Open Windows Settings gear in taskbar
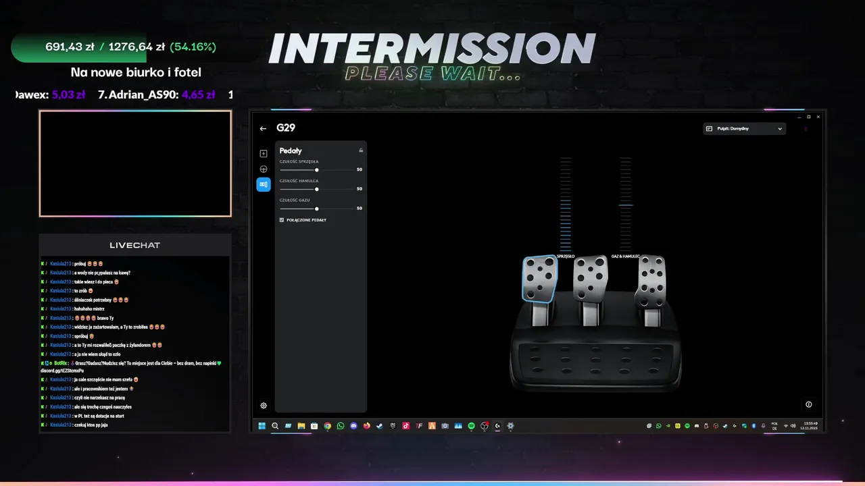Viewport: 865px width, 486px height. (510, 426)
